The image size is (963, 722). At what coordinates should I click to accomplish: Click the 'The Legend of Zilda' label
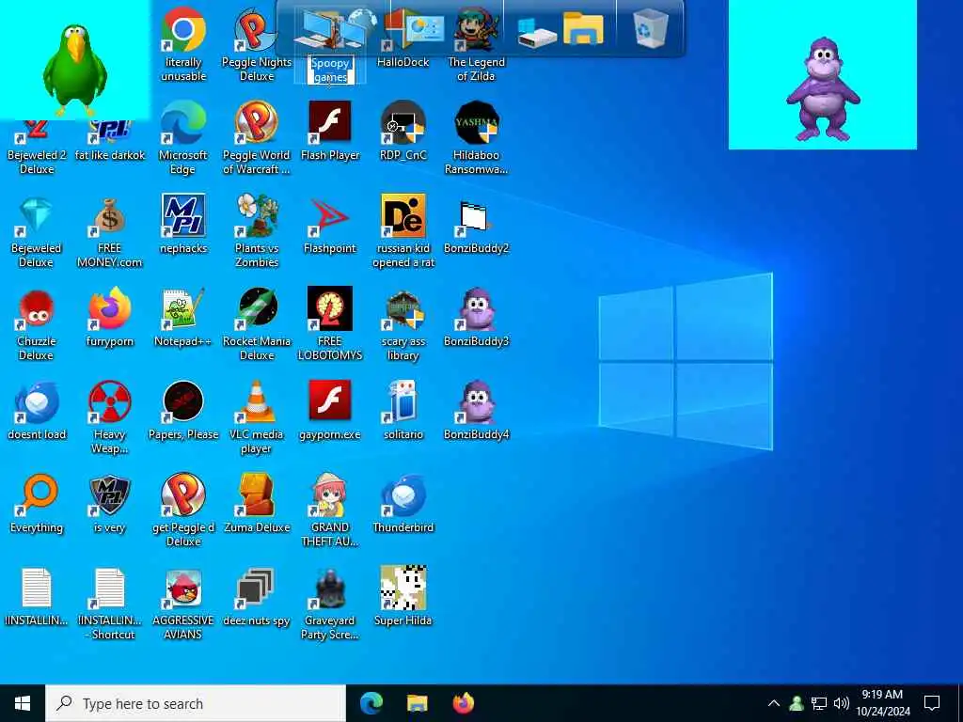pyautogui.click(x=476, y=69)
